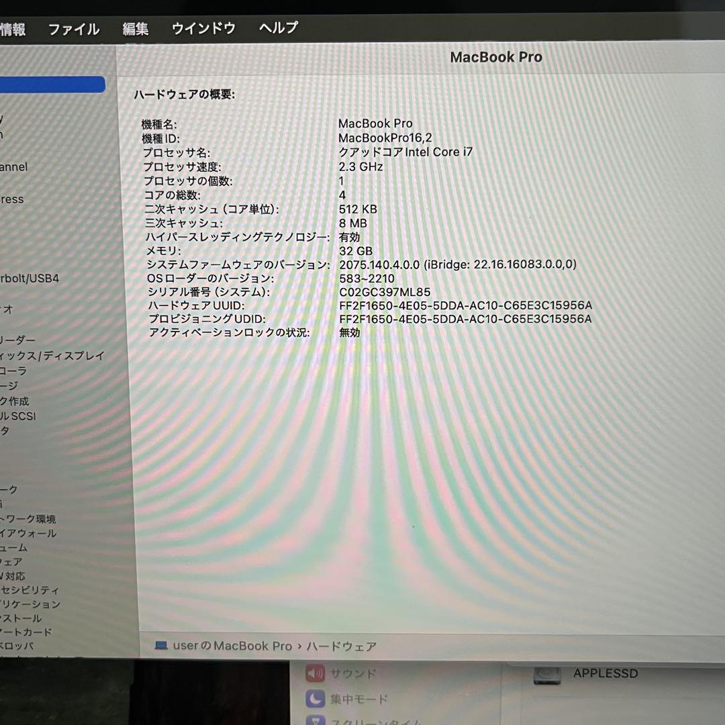Click the 583~2210 OS loader version value
This screenshot has width=725, height=725.
(367, 279)
